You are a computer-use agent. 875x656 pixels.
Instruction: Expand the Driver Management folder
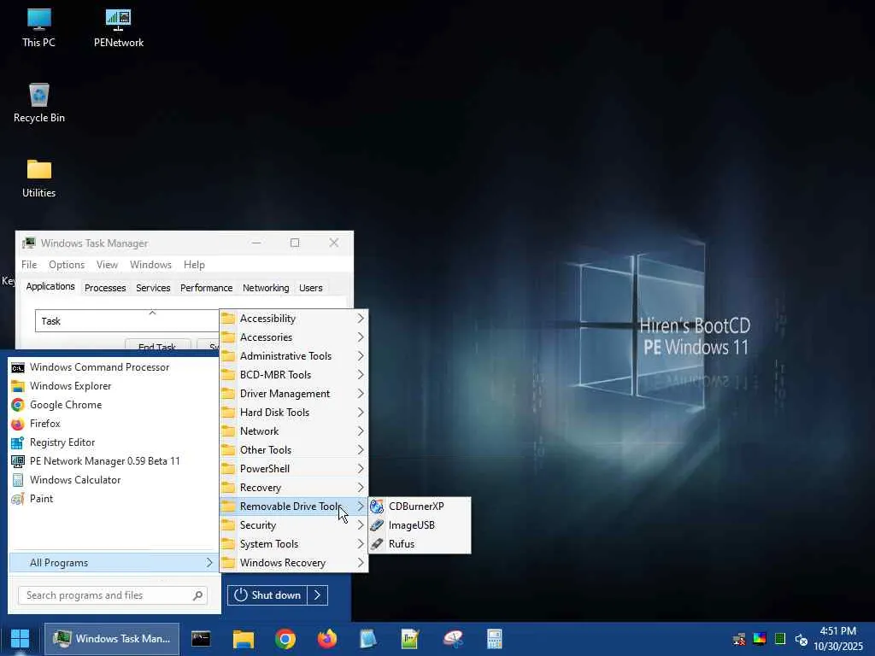pyautogui.click(x=294, y=394)
